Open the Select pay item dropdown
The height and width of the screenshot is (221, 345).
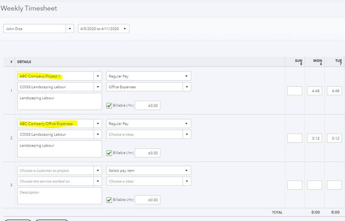click(149, 171)
